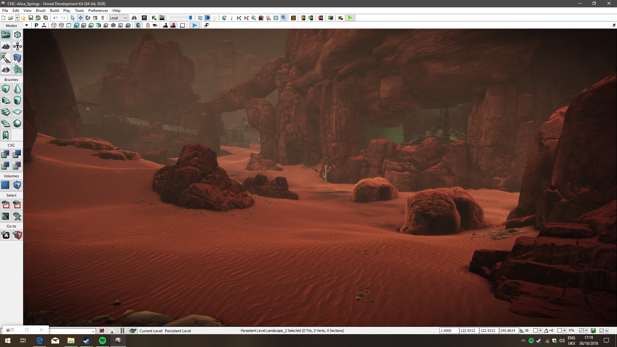Toggle viewport lock padlock
This screenshot has height=347, width=617.
pos(148,25)
